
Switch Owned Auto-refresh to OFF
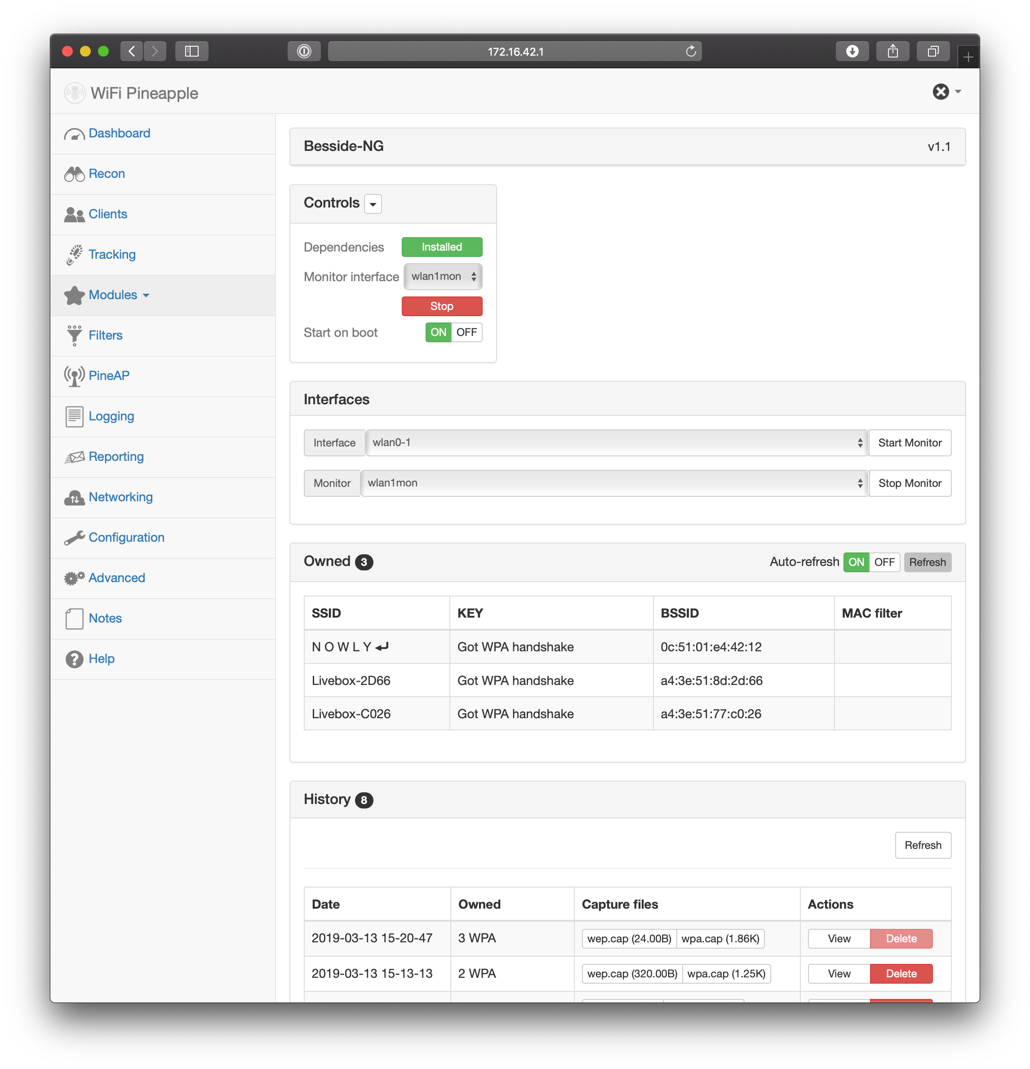[x=884, y=562]
